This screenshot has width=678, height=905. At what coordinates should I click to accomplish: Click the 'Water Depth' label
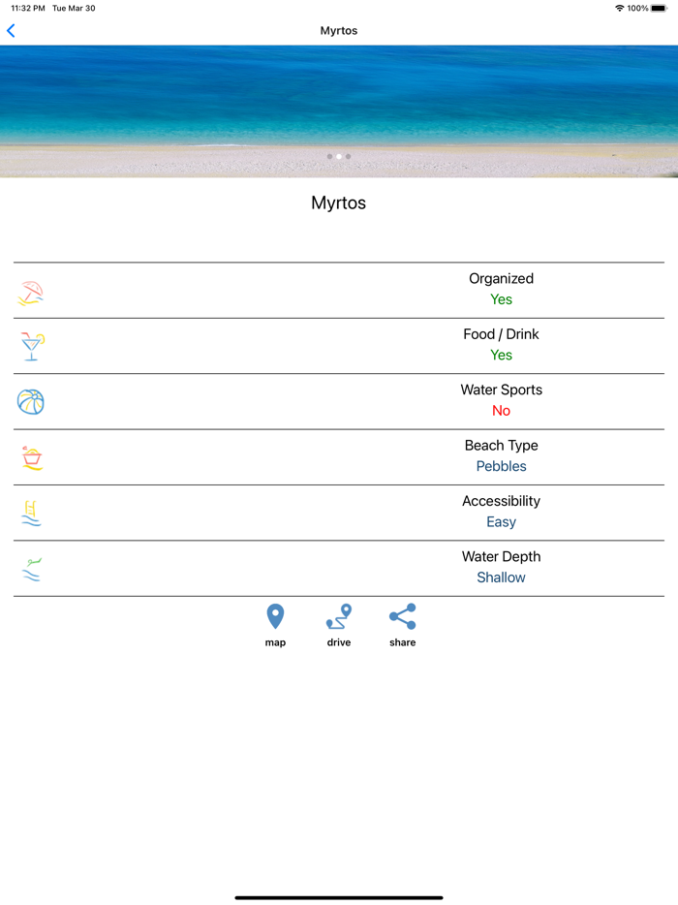501,557
